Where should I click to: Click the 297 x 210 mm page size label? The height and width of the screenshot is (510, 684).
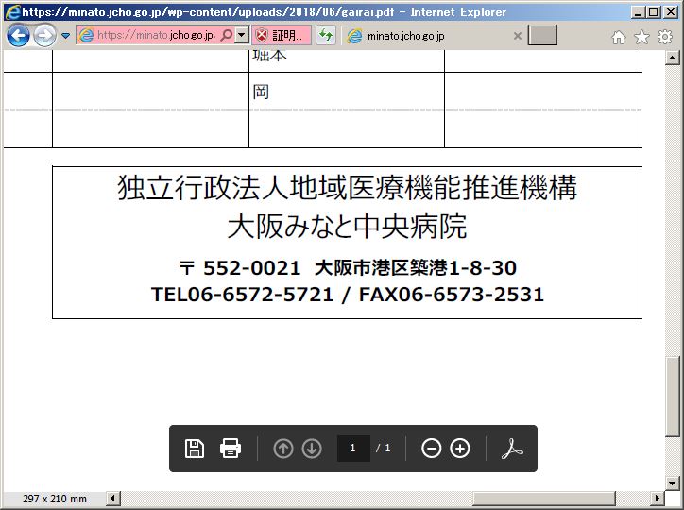(55, 499)
